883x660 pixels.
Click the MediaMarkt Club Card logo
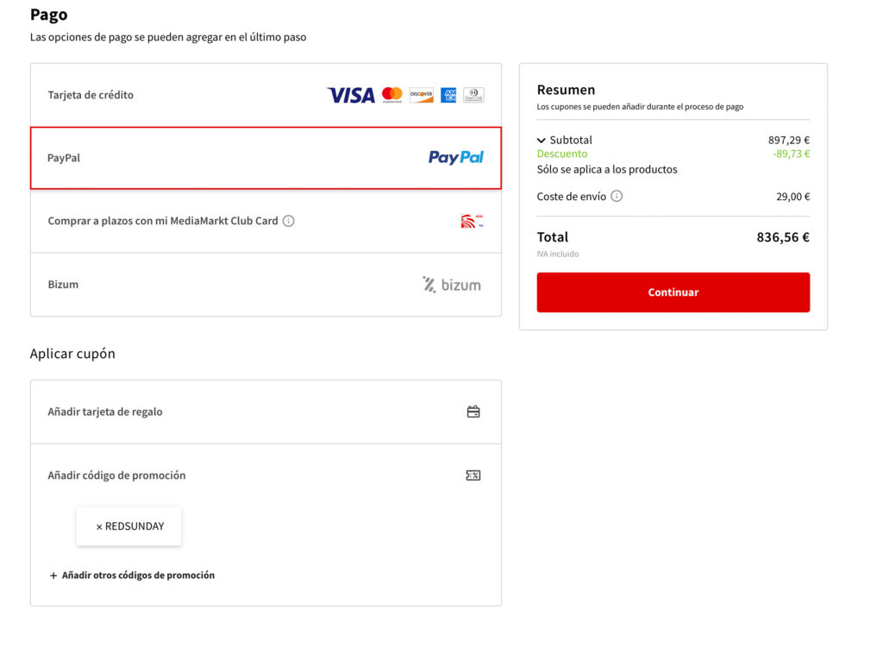(x=472, y=221)
